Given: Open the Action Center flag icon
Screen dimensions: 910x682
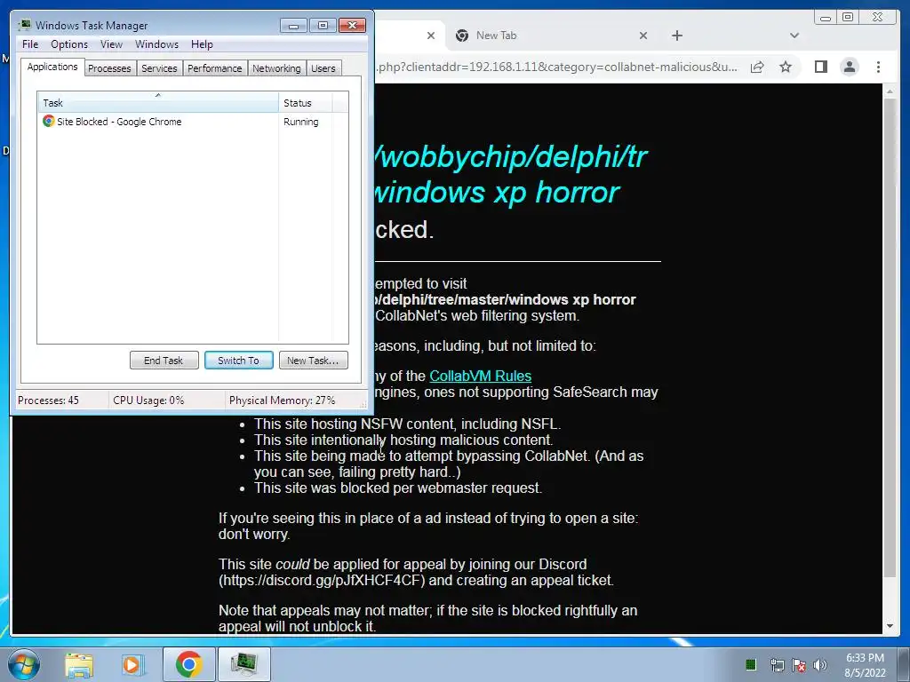Looking at the screenshot, I should point(799,665).
